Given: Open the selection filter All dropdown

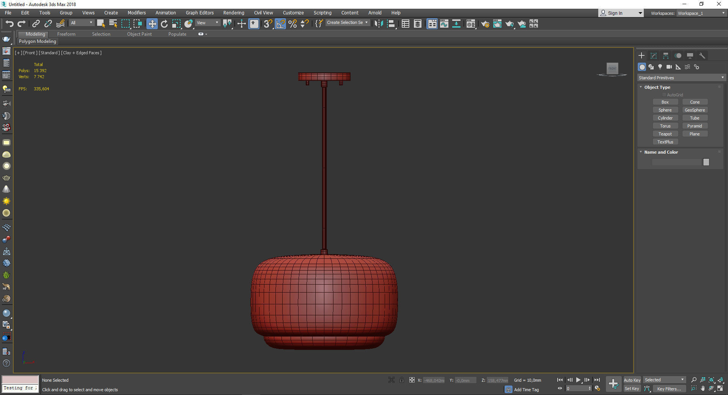Looking at the screenshot, I should (x=82, y=23).
